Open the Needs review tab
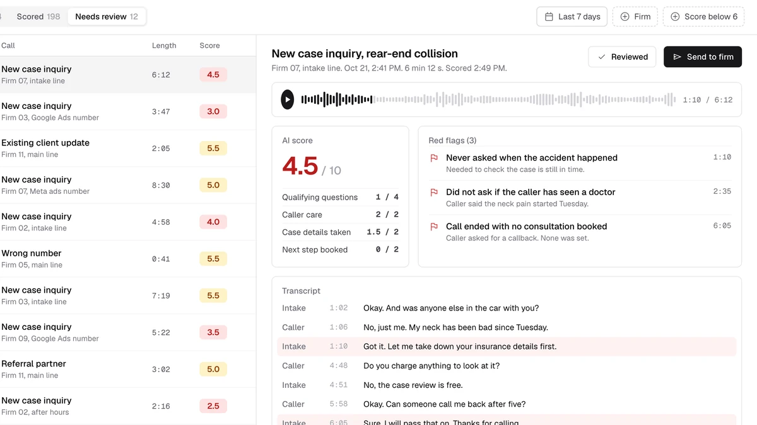 pos(107,16)
